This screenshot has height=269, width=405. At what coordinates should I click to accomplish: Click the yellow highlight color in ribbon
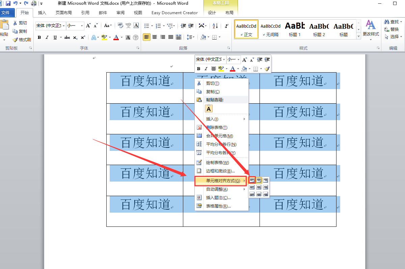click(x=104, y=37)
